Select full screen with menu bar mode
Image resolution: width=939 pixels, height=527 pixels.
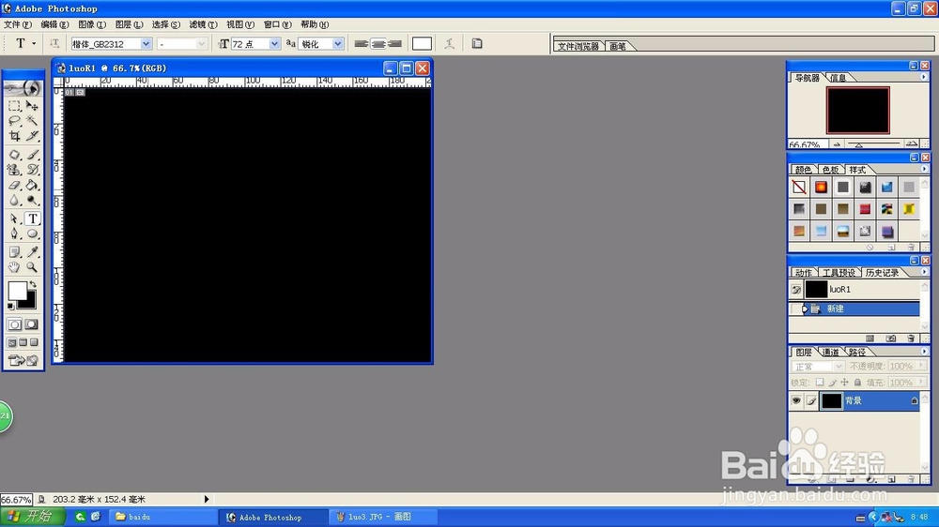[x=23, y=343]
